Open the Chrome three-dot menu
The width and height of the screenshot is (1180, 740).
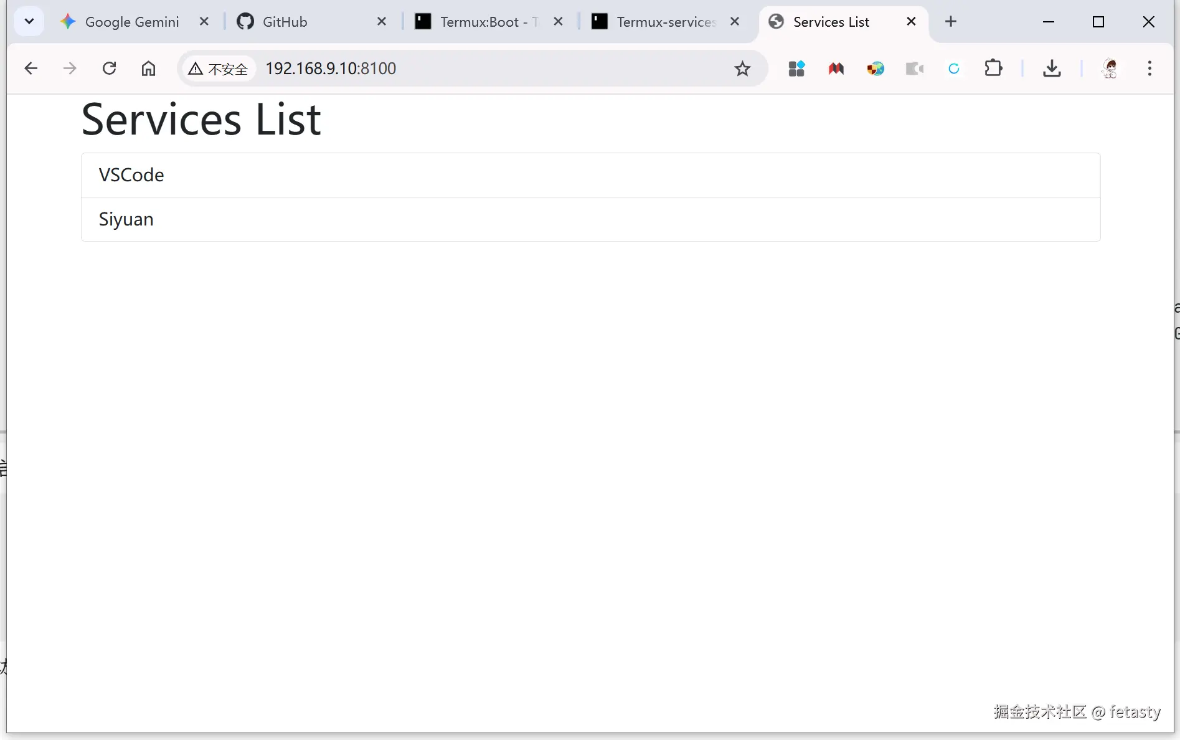(1149, 69)
